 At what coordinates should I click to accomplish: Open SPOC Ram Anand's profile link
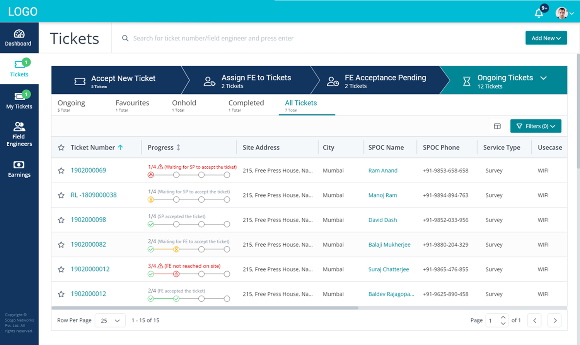click(382, 170)
